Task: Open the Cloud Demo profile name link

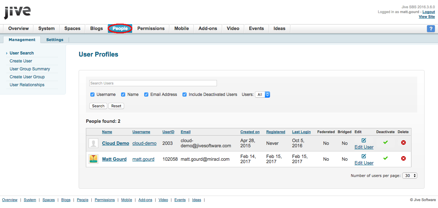Action: pos(116,143)
